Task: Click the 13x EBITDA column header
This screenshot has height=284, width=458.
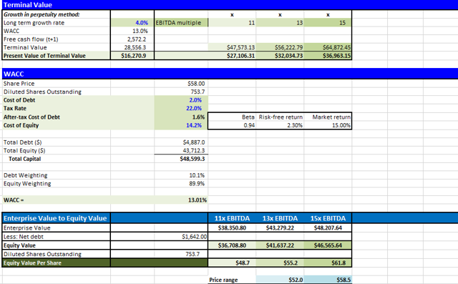Action: (280, 218)
